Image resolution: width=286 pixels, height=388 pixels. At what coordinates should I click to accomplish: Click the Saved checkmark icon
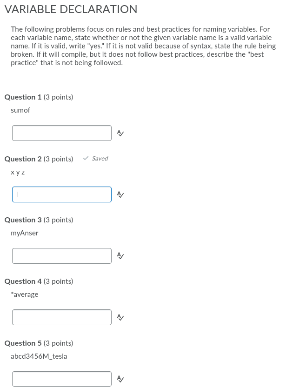coord(86,158)
